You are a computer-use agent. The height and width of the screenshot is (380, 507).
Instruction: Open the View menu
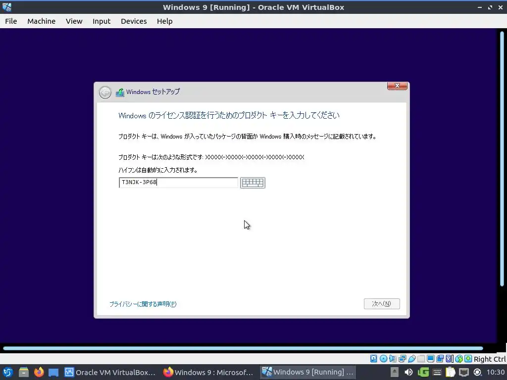(x=74, y=21)
